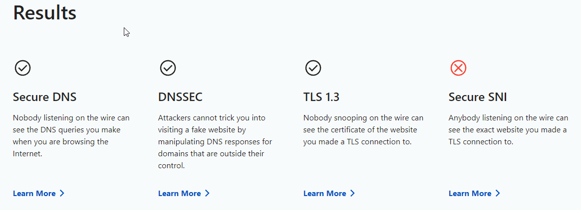Select the Secure SNI heading
Screen dimensions: 581x210
point(478,97)
